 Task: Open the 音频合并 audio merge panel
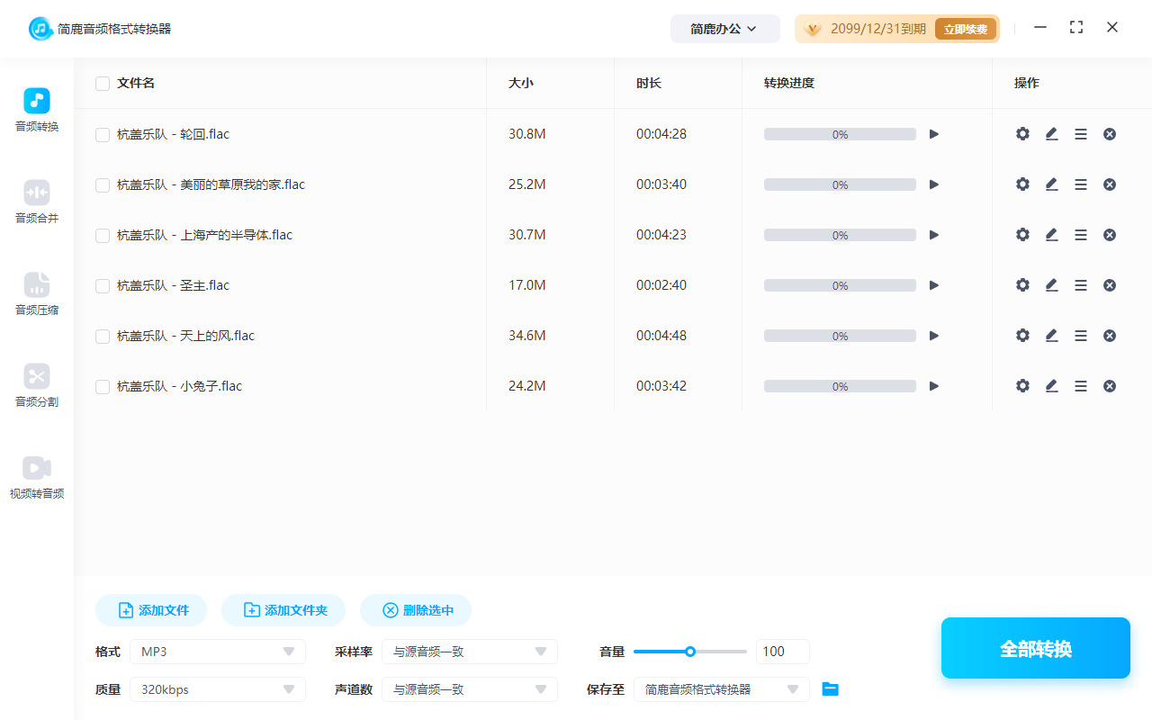pyautogui.click(x=36, y=202)
